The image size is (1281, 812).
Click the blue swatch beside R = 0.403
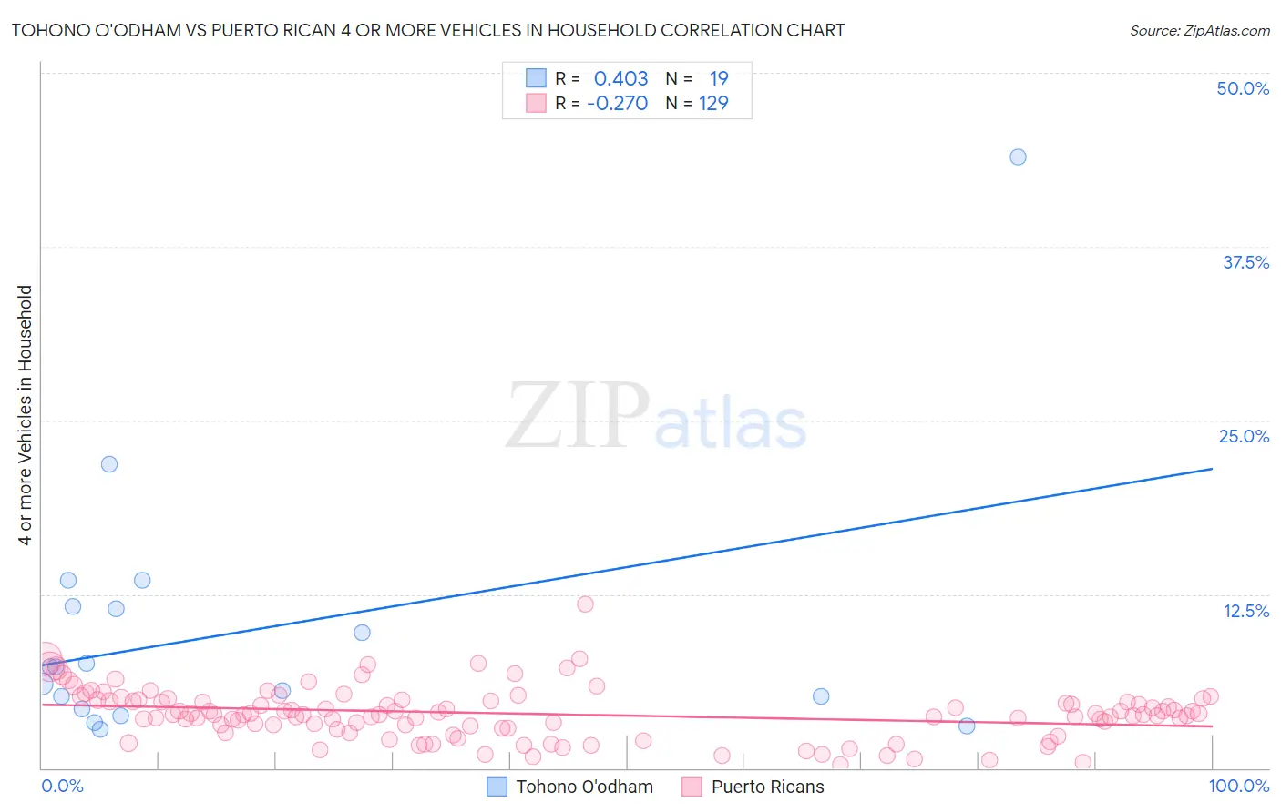(x=536, y=78)
